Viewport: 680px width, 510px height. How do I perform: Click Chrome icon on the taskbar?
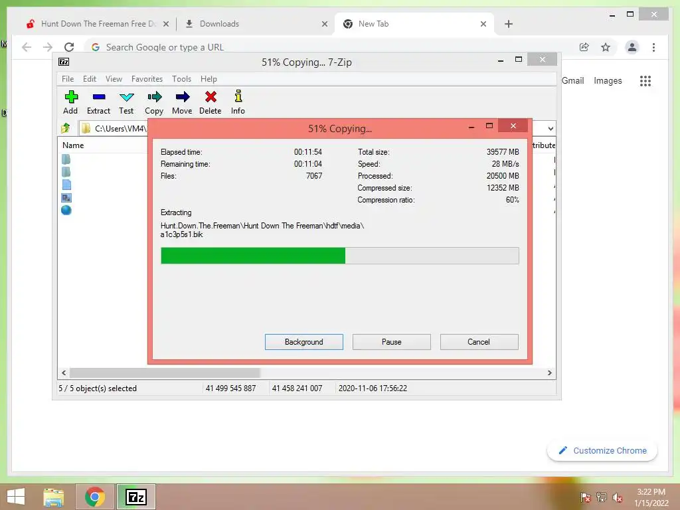[95, 497]
